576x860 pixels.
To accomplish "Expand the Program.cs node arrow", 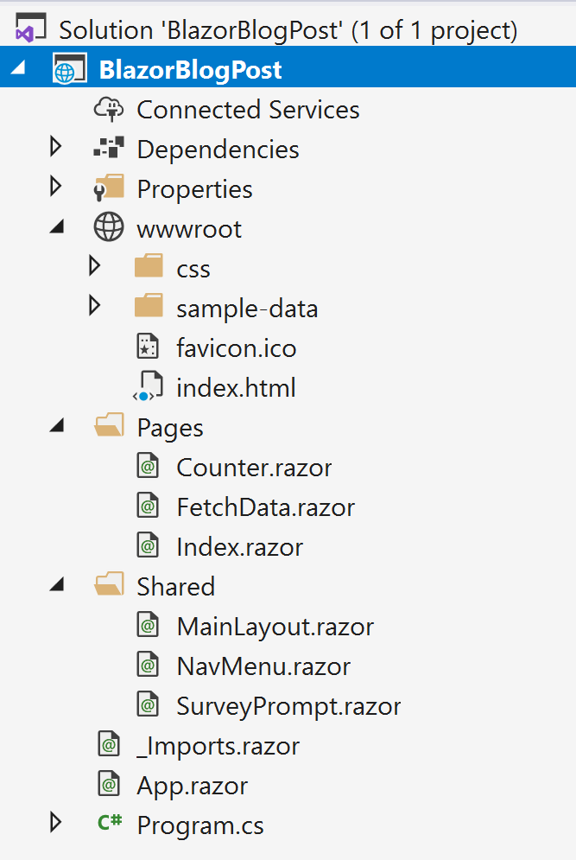I will pyautogui.click(x=55, y=823).
